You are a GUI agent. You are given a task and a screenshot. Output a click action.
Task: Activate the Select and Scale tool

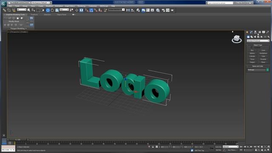[x=57, y=10]
